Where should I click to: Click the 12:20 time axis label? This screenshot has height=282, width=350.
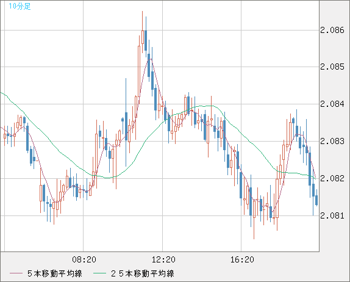(x=163, y=259)
